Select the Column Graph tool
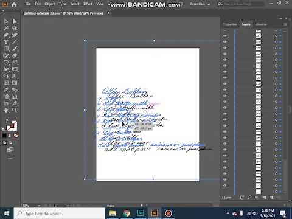 [15, 97]
